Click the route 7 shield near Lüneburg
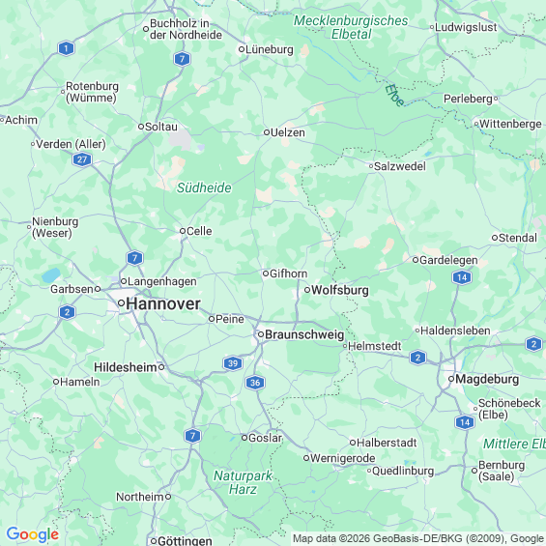The height and width of the screenshot is (546, 546). [x=182, y=59]
